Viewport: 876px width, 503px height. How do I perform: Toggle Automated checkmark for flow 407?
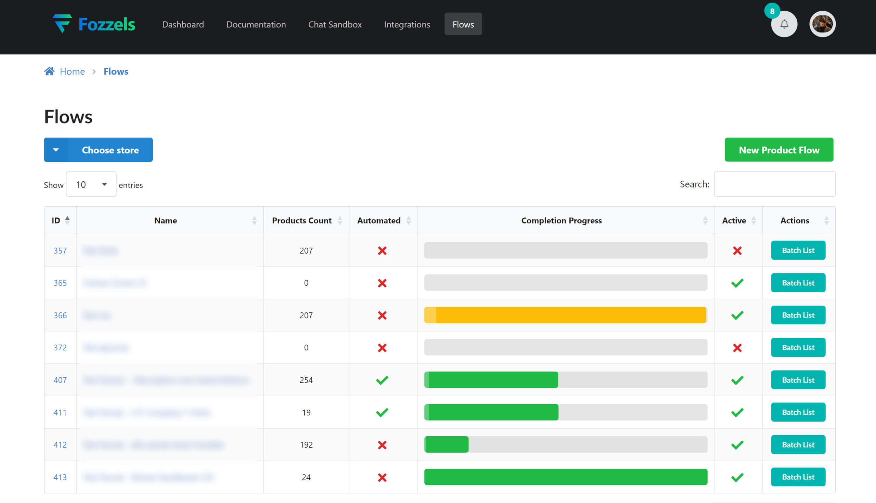click(382, 380)
